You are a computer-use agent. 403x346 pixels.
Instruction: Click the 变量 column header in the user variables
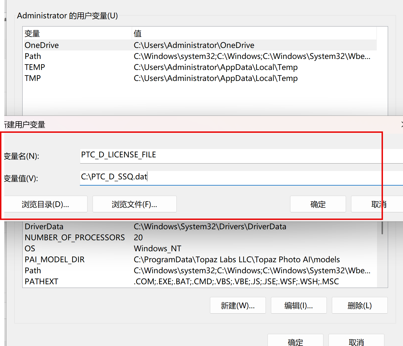(x=76, y=34)
